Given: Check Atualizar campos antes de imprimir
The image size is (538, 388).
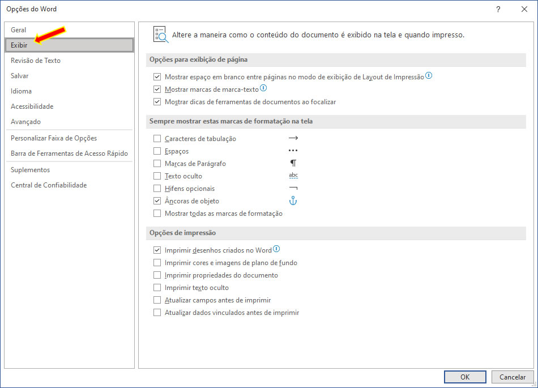Looking at the screenshot, I should tap(157, 300).
